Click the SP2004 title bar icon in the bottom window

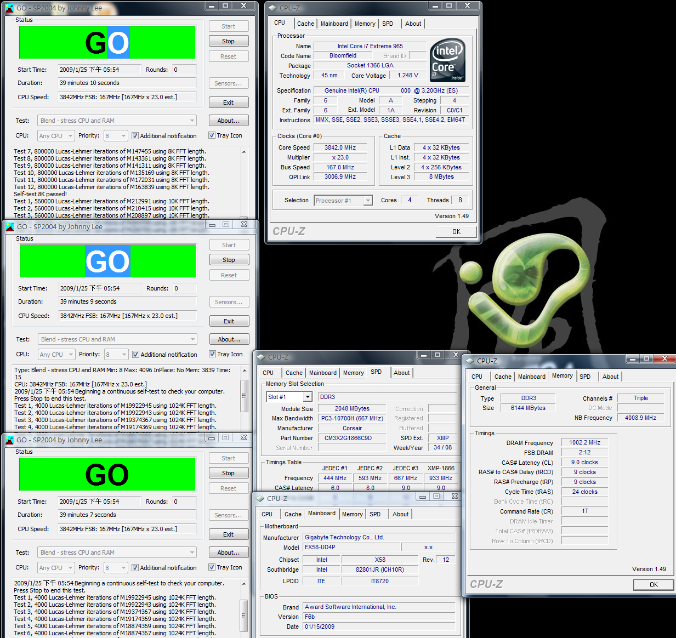(9, 440)
